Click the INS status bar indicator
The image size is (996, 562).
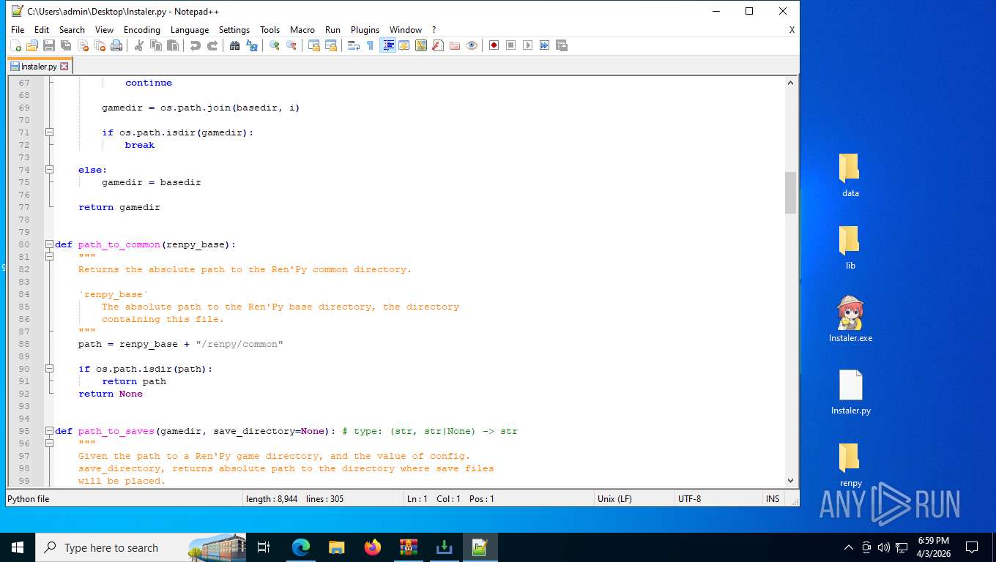click(x=773, y=499)
